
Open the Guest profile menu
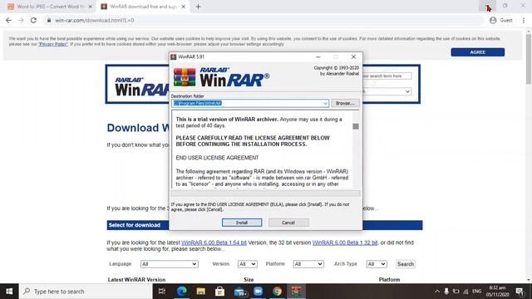(x=500, y=20)
